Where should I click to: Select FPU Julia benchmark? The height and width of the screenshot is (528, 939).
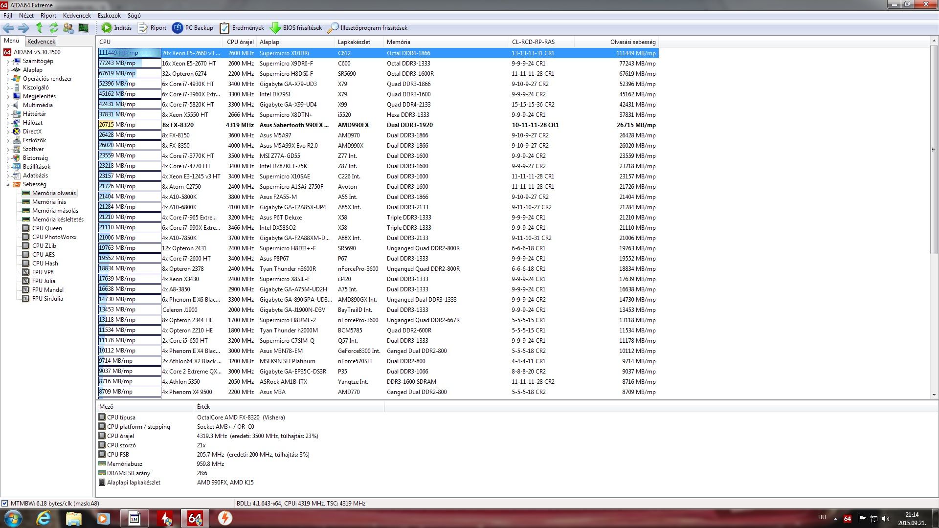coord(44,281)
